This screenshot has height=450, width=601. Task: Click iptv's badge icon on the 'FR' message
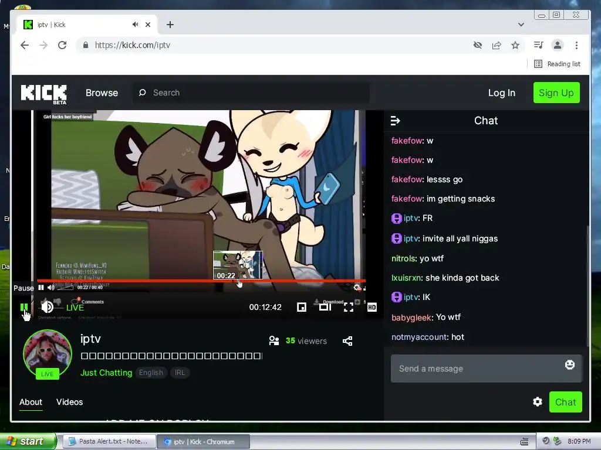396,219
